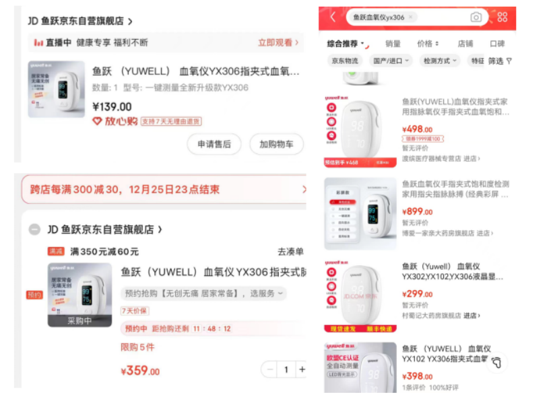Image resolution: width=551 pixels, height=397 pixels.
Task: Expand the 检测方式 filter dropdown
Action: pyautogui.click(x=440, y=61)
